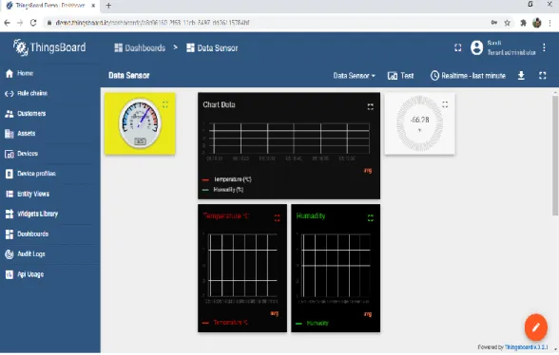Open a new browser tab

click(x=108, y=6)
